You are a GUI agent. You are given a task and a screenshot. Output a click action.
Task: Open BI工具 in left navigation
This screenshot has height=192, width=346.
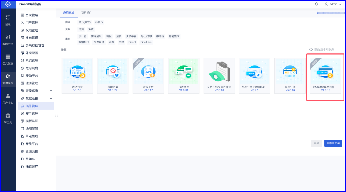click(8, 118)
